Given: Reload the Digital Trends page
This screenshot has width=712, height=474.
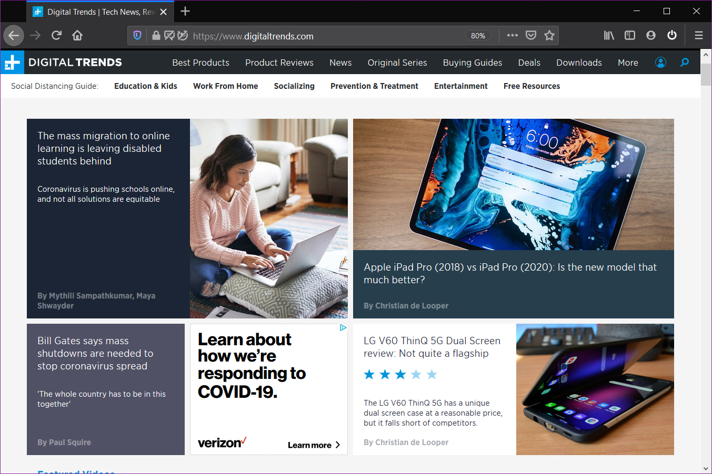Looking at the screenshot, I should point(56,35).
